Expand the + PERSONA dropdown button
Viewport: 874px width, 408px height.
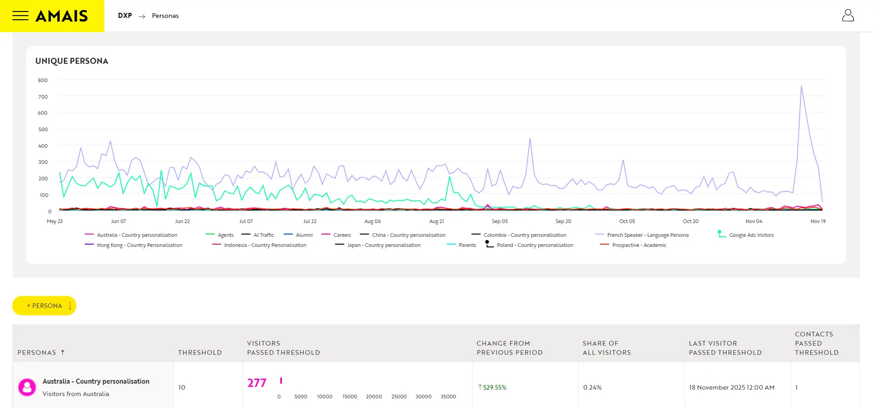point(45,306)
